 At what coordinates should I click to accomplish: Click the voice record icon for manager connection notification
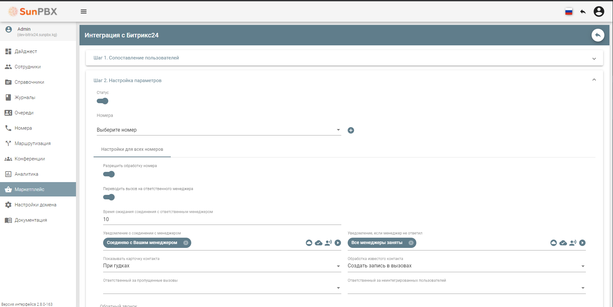pyautogui.click(x=328, y=243)
